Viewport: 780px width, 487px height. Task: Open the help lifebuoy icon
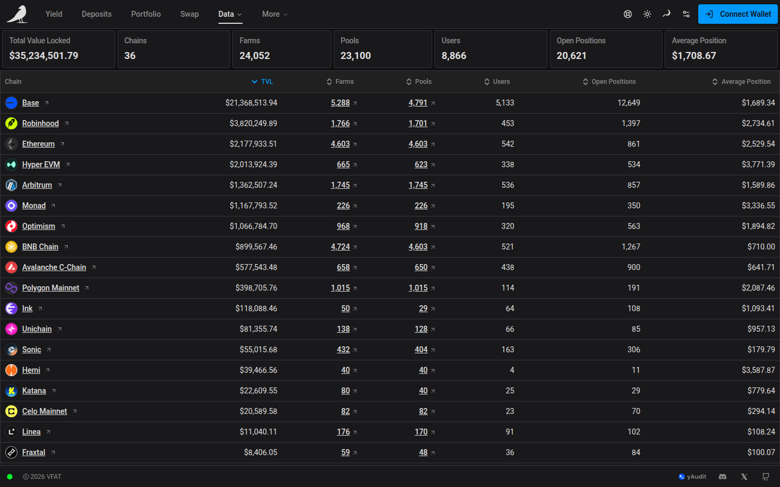(628, 14)
